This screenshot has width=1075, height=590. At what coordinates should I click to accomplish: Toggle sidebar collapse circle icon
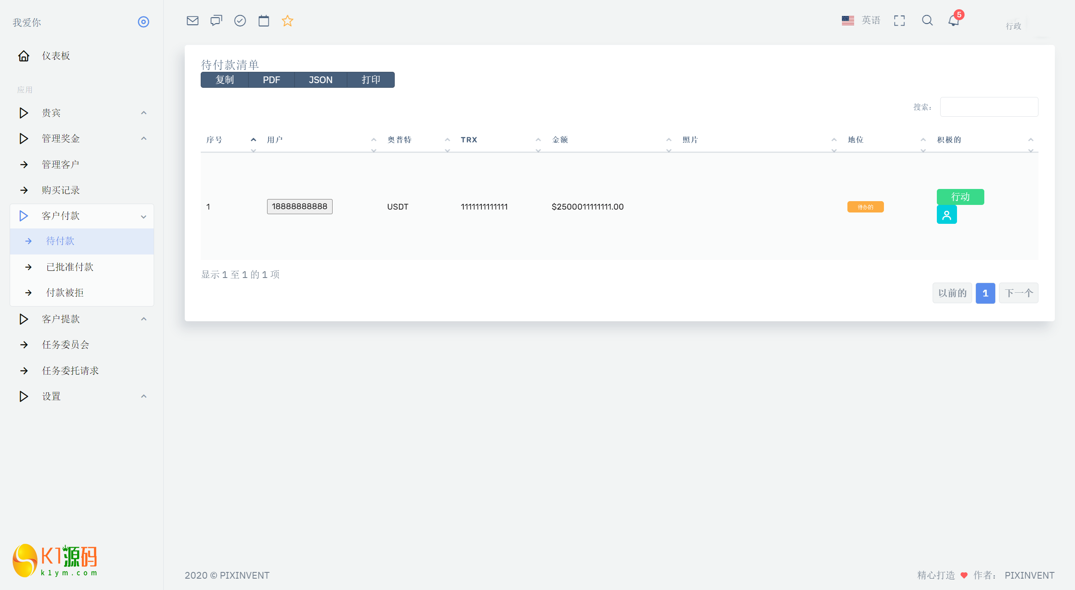tap(144, 22)
